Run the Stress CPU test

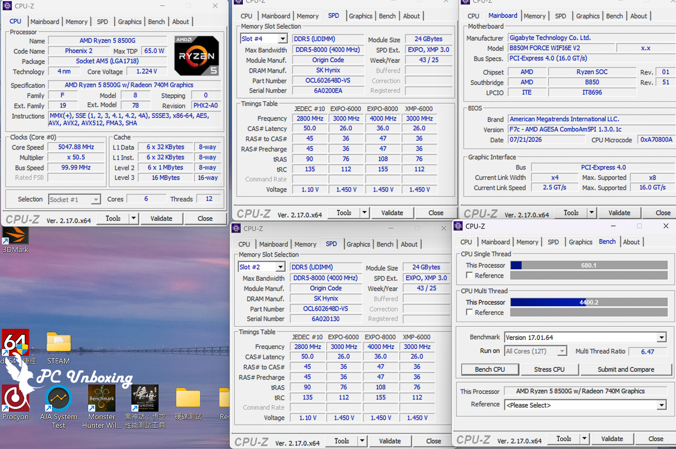click(549, 369)
